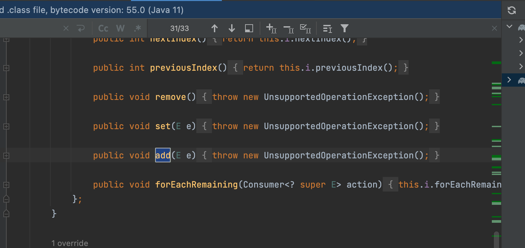Collapse the fold ending at "};"
525x248 pixels.
pyautogui.click(x=6, y=199)
